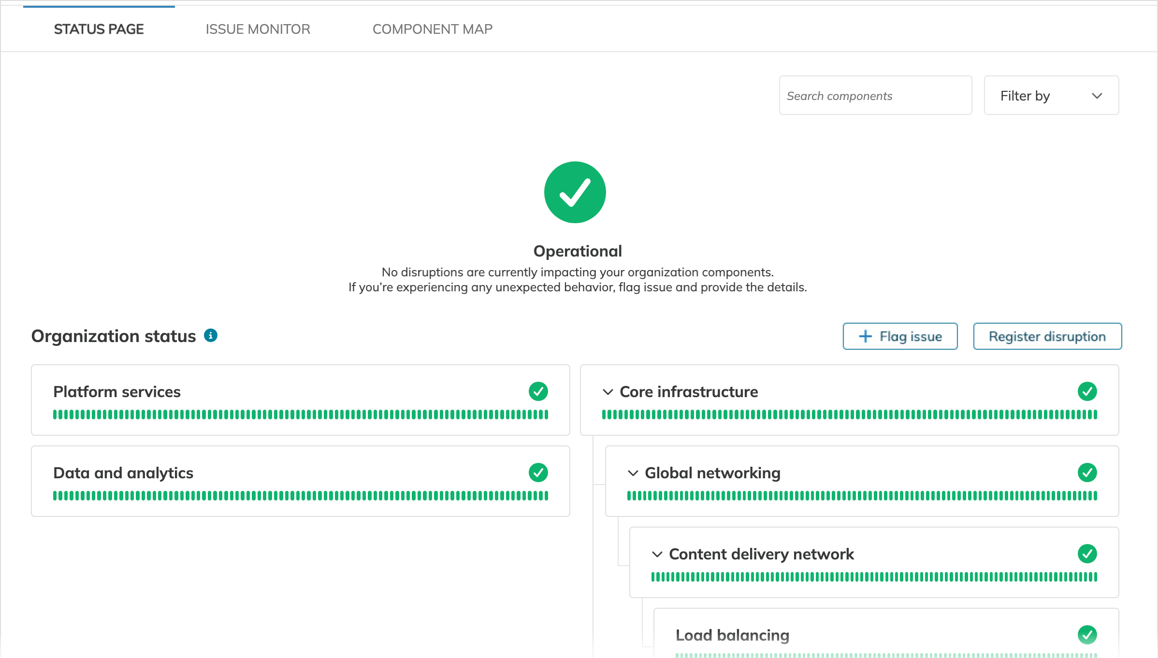Click the Content delivery network status check

point(1087,554)
